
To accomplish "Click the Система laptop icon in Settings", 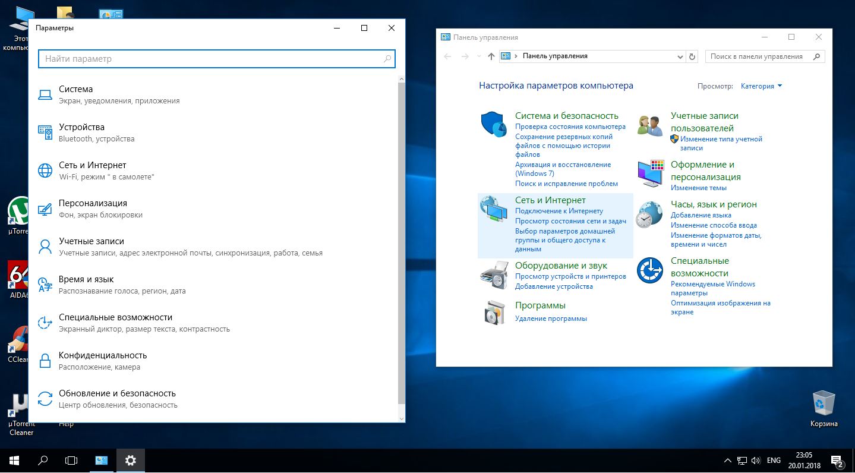I will click(x=45, y=94).
